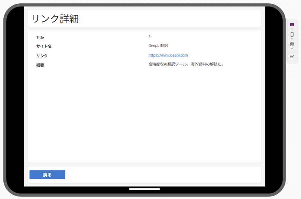301x199 pixels.
Task: Click the Title value 2
Action: click(x=149, y=37)
